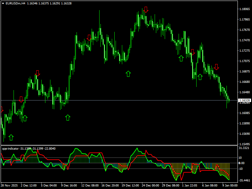This screenshot has width=252, height=189.
Task: Select the red sell arrow after 1 Jan near 1.17275
Action: coord(192,52)
